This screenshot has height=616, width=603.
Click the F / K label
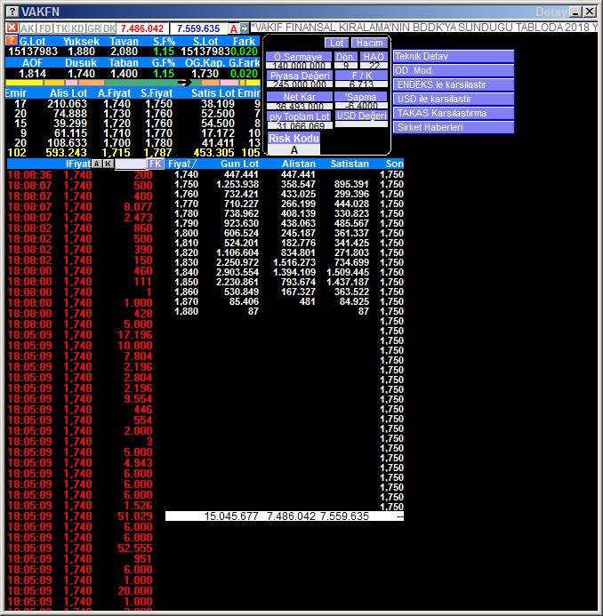coord(362,76)
